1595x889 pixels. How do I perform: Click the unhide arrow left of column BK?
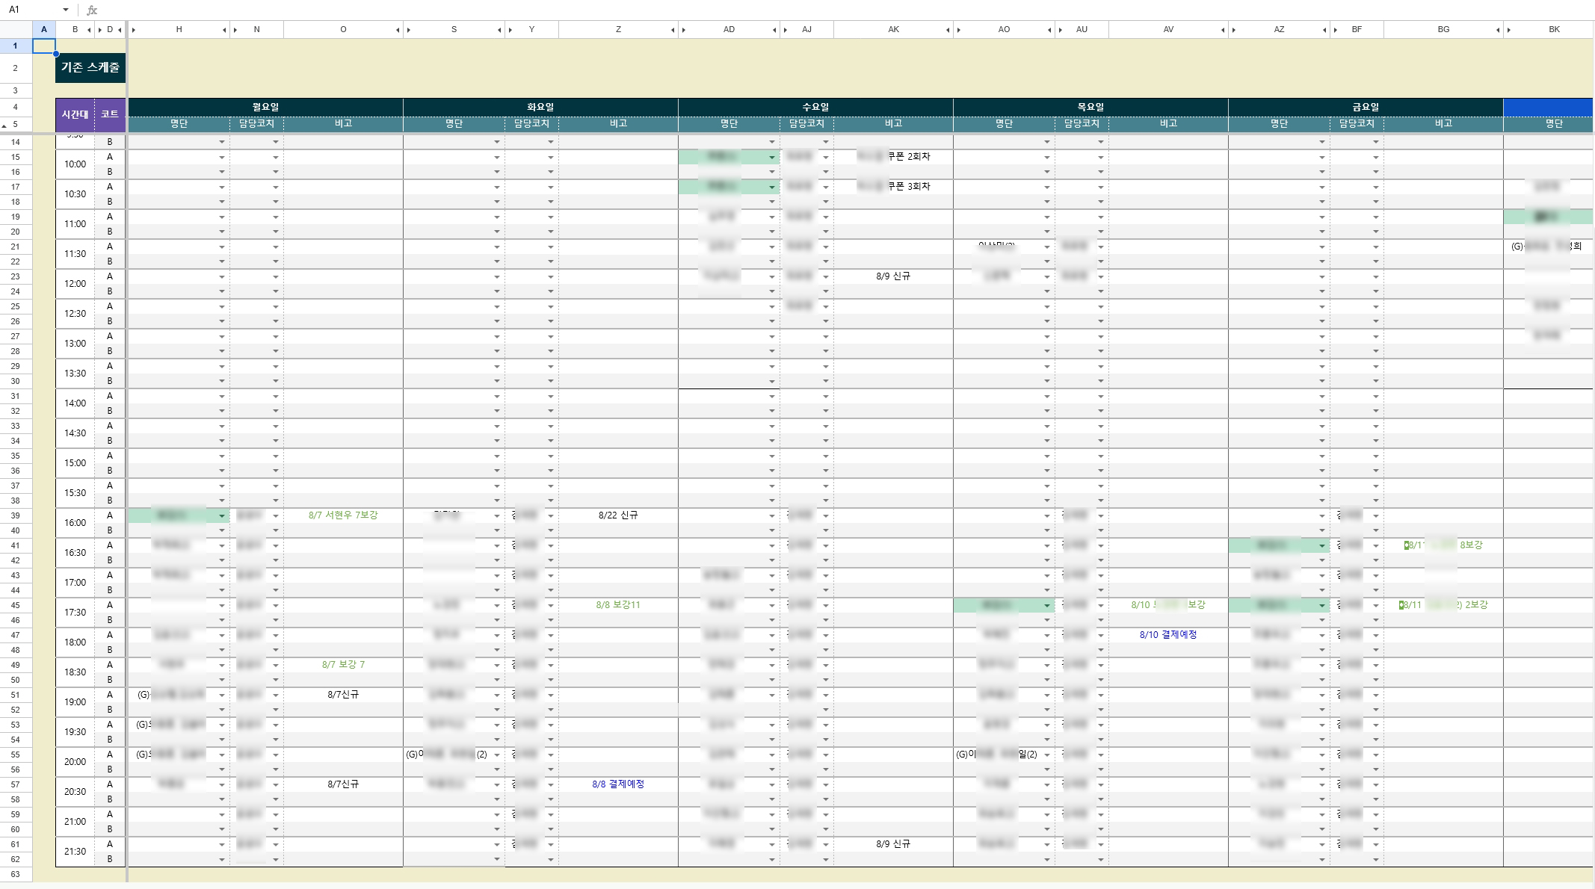click(1509, 30)
